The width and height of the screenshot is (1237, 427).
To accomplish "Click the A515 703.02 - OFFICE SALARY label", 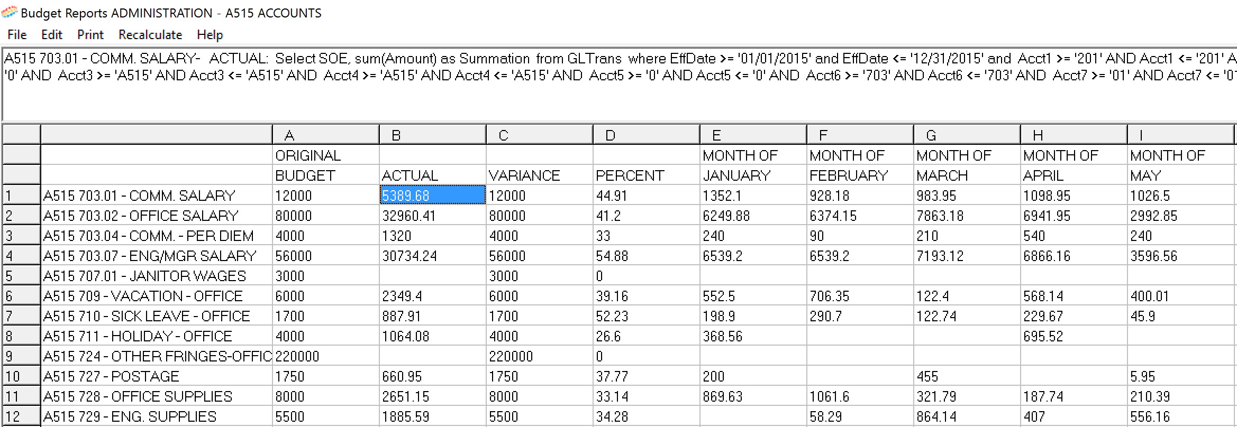I will click(x=157, y=215).
